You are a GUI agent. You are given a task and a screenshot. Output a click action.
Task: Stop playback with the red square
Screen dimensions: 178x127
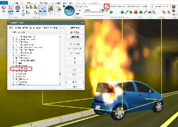135,12
